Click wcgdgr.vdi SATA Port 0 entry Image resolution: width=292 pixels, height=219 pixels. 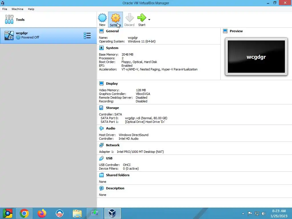point(146,118)
